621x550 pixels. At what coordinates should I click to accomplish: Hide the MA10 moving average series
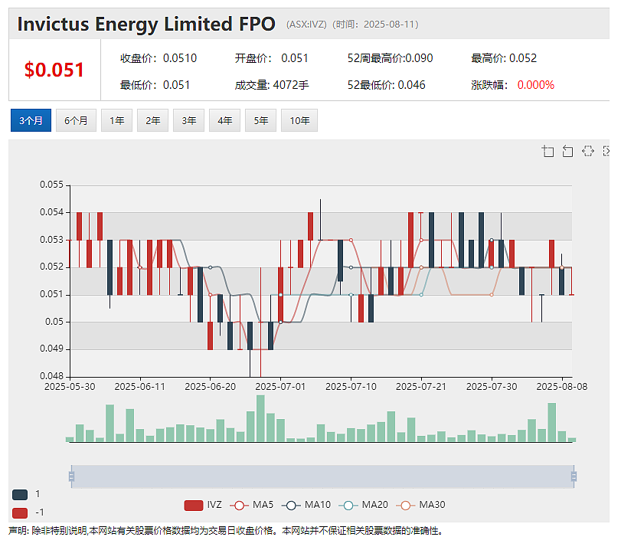point(306,505)
